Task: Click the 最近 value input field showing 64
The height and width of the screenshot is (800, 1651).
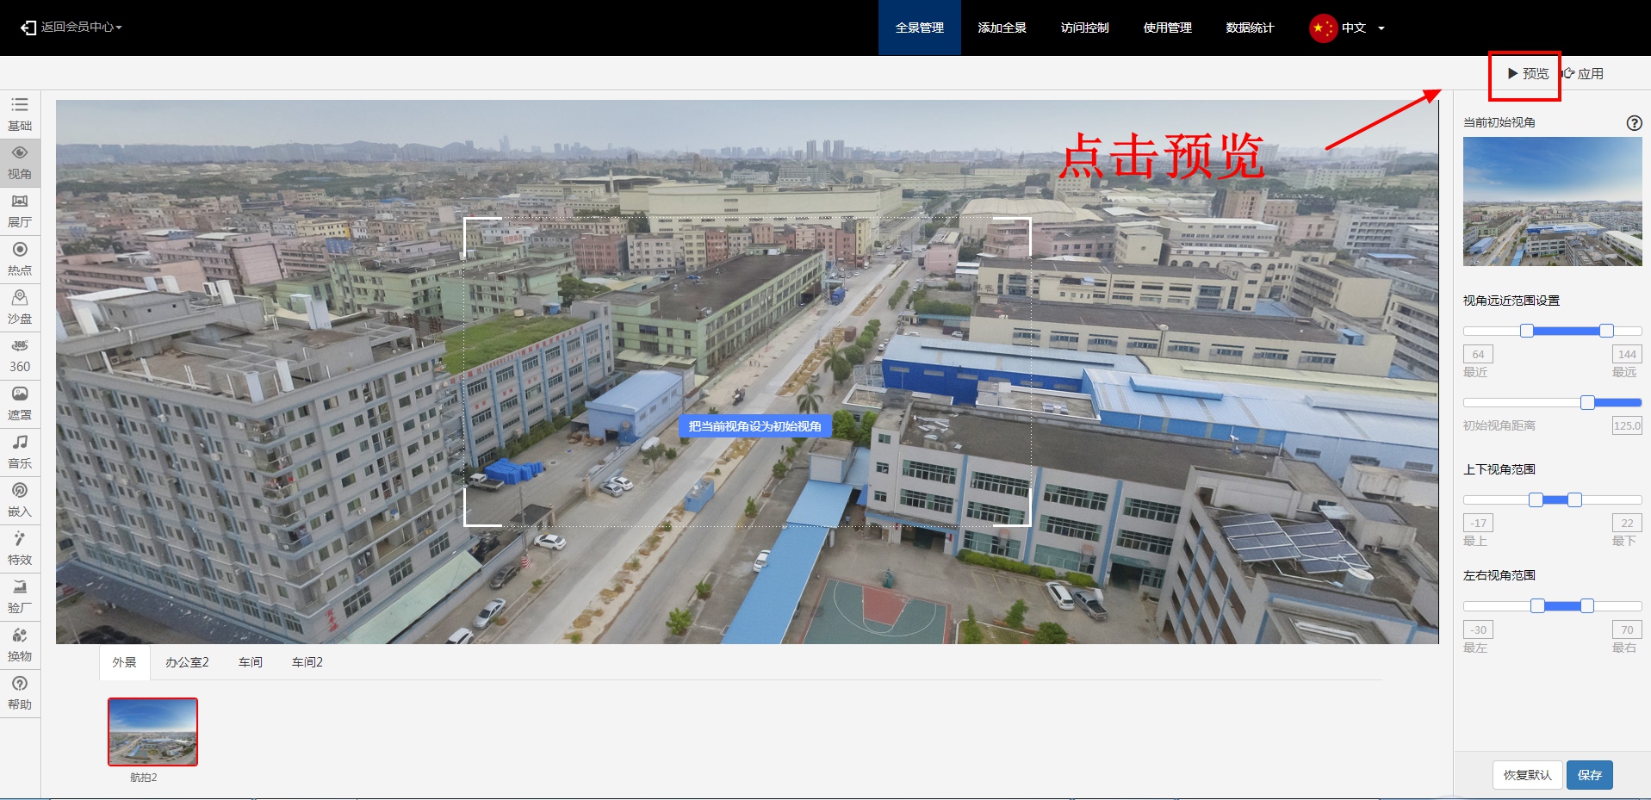Action: click(x=1478, y=354)
